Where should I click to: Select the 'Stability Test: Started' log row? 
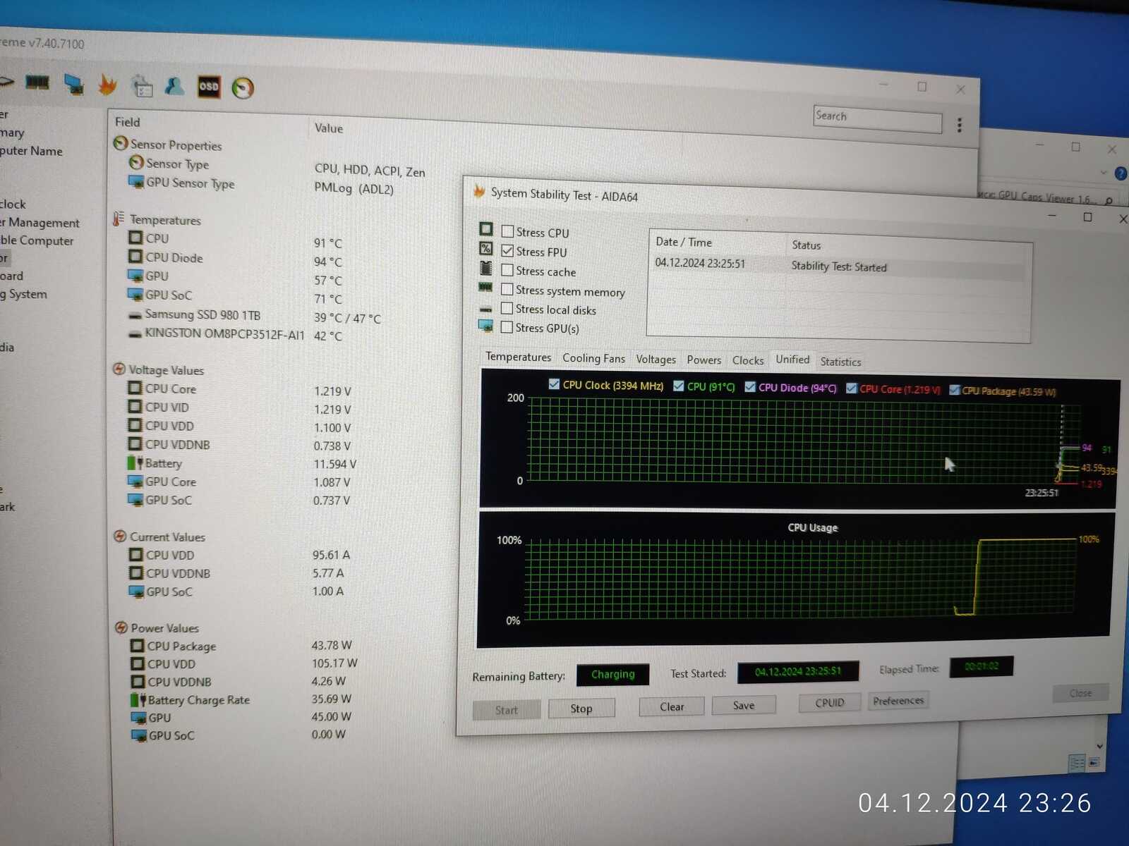[x=839, y=266]
